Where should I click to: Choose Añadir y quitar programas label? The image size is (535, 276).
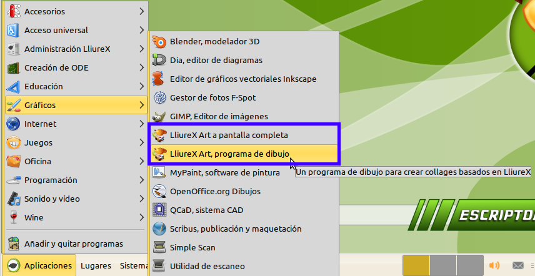[74, 244]
